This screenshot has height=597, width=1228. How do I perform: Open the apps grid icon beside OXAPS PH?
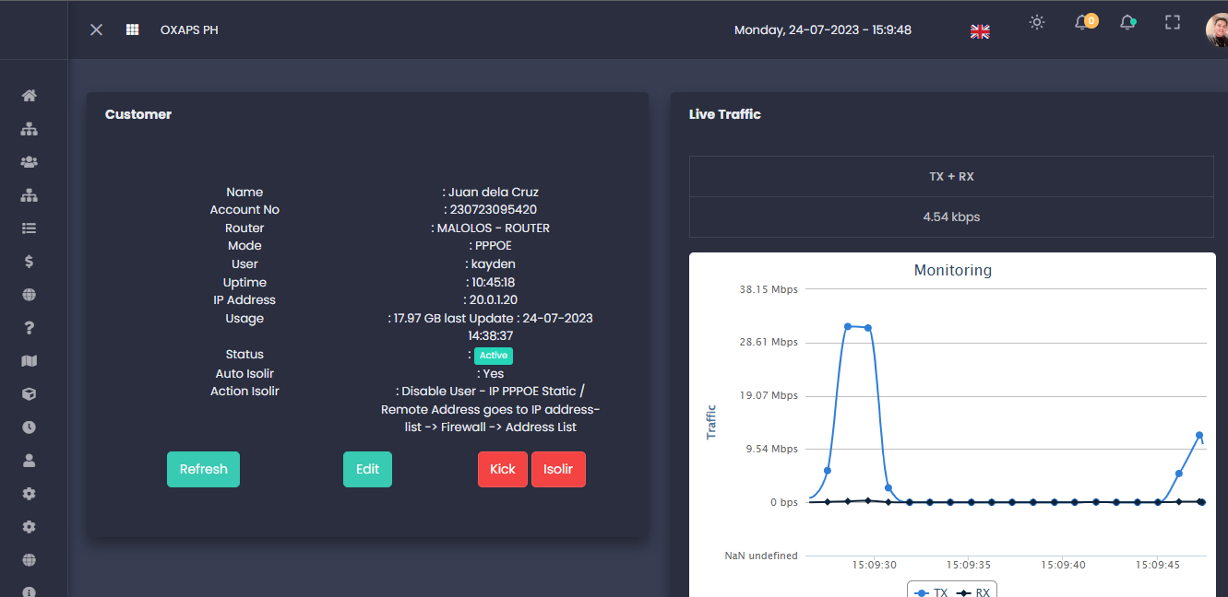(133, 29)
